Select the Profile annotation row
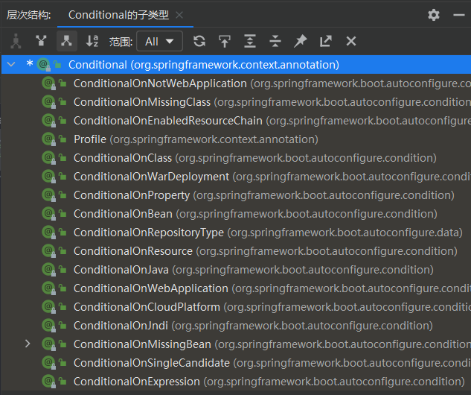The width and height of the screenshot is (471, 395). pos(236,139)
